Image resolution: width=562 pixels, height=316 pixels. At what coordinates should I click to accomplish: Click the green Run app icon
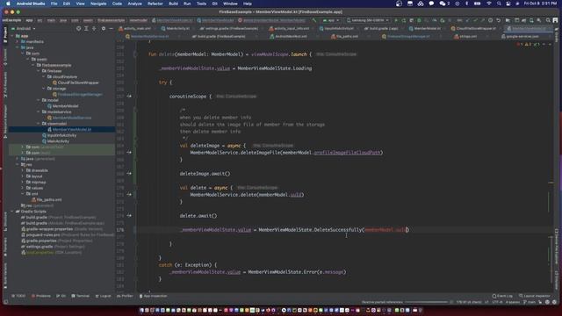(396, 20)
